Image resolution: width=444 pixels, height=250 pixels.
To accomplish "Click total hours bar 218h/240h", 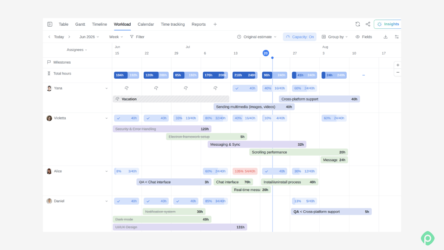I will 245,75.
